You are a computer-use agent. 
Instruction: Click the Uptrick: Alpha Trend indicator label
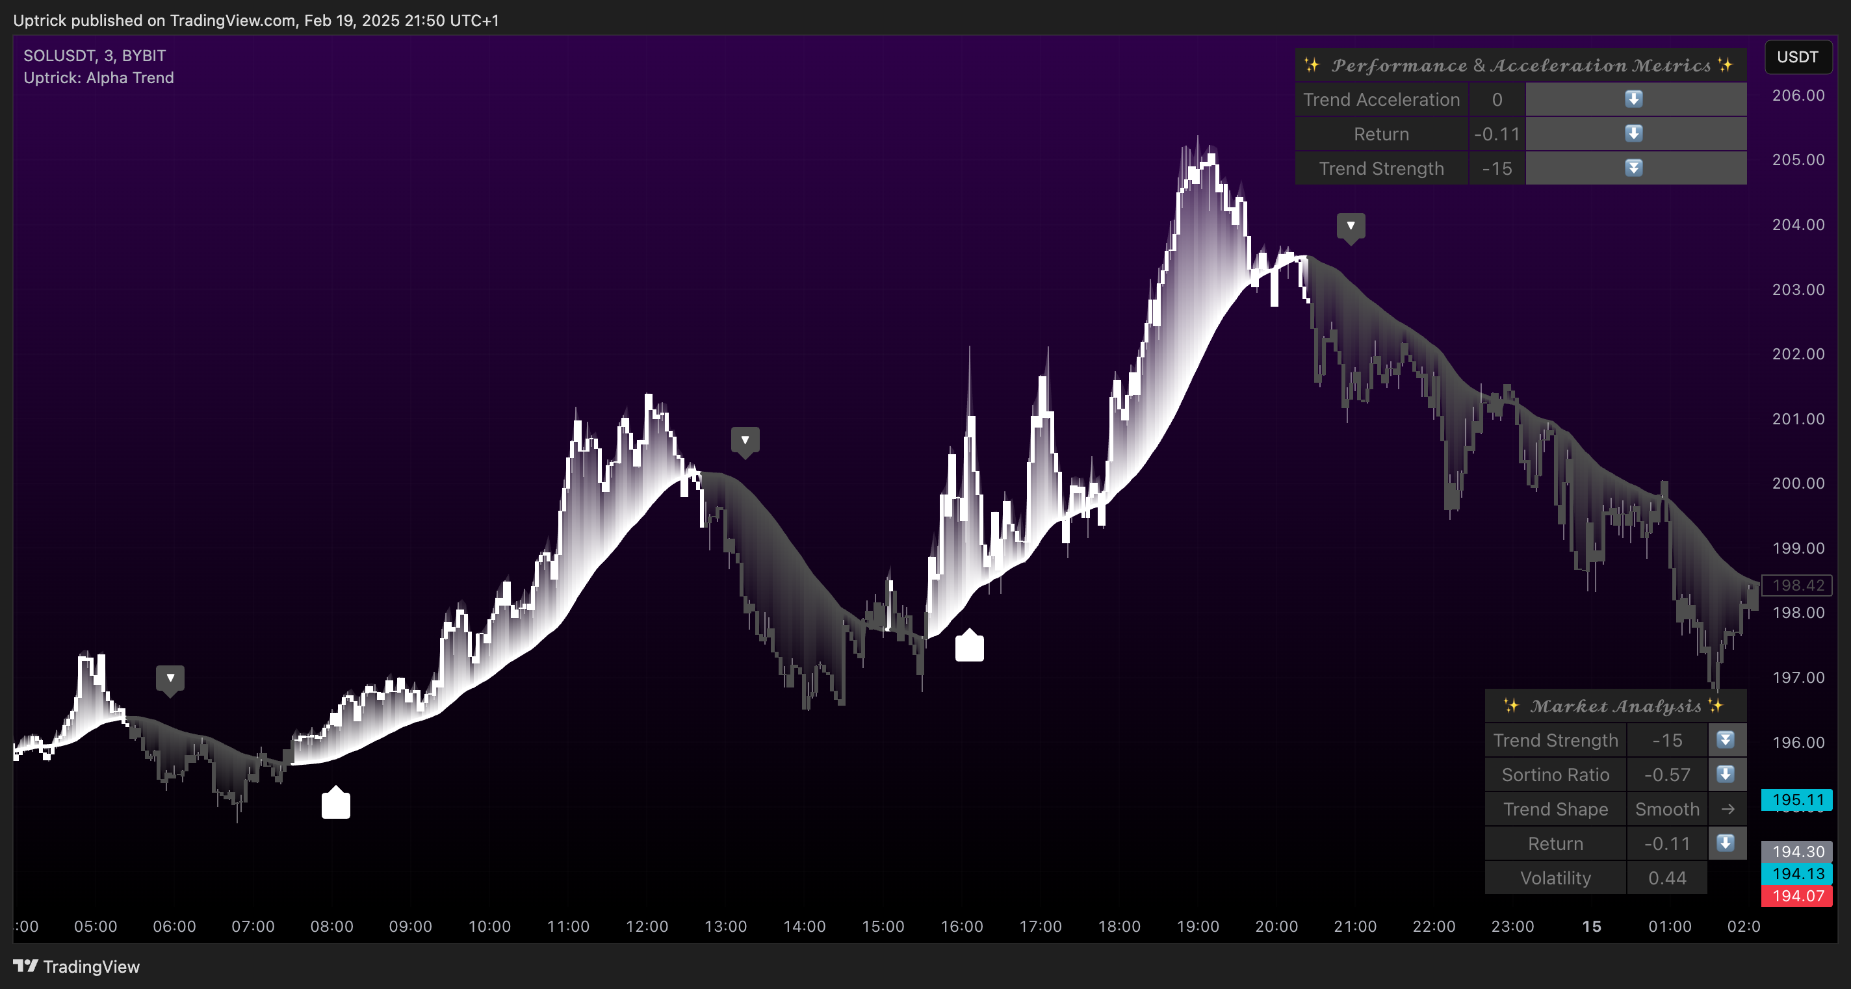tap(98, 77)
